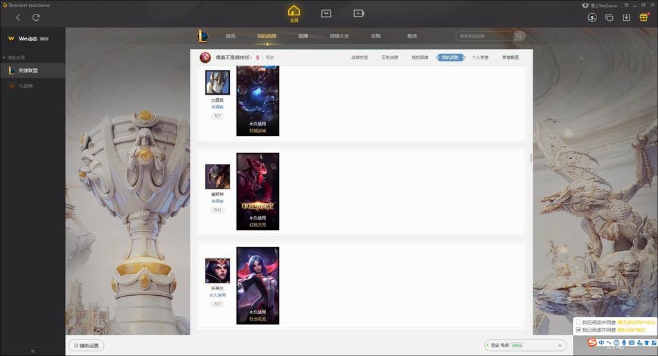Open the gift box icon at top right
The image size is (658, 356).
pyautogui.click(x=643, y=17)
